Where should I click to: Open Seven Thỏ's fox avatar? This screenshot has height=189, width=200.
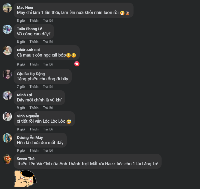pyautogui.click(x=7, y=159)
